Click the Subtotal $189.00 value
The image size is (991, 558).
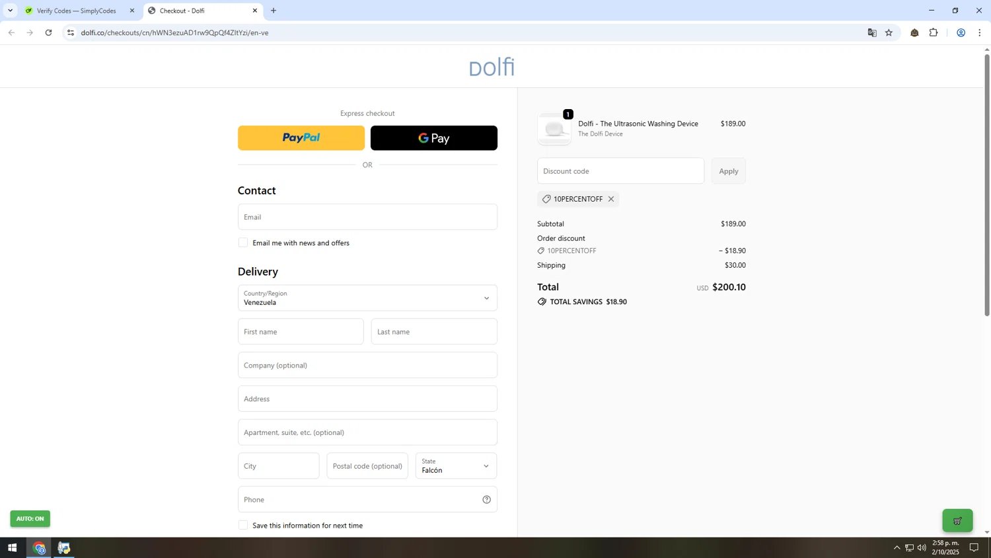coord(733,224)
